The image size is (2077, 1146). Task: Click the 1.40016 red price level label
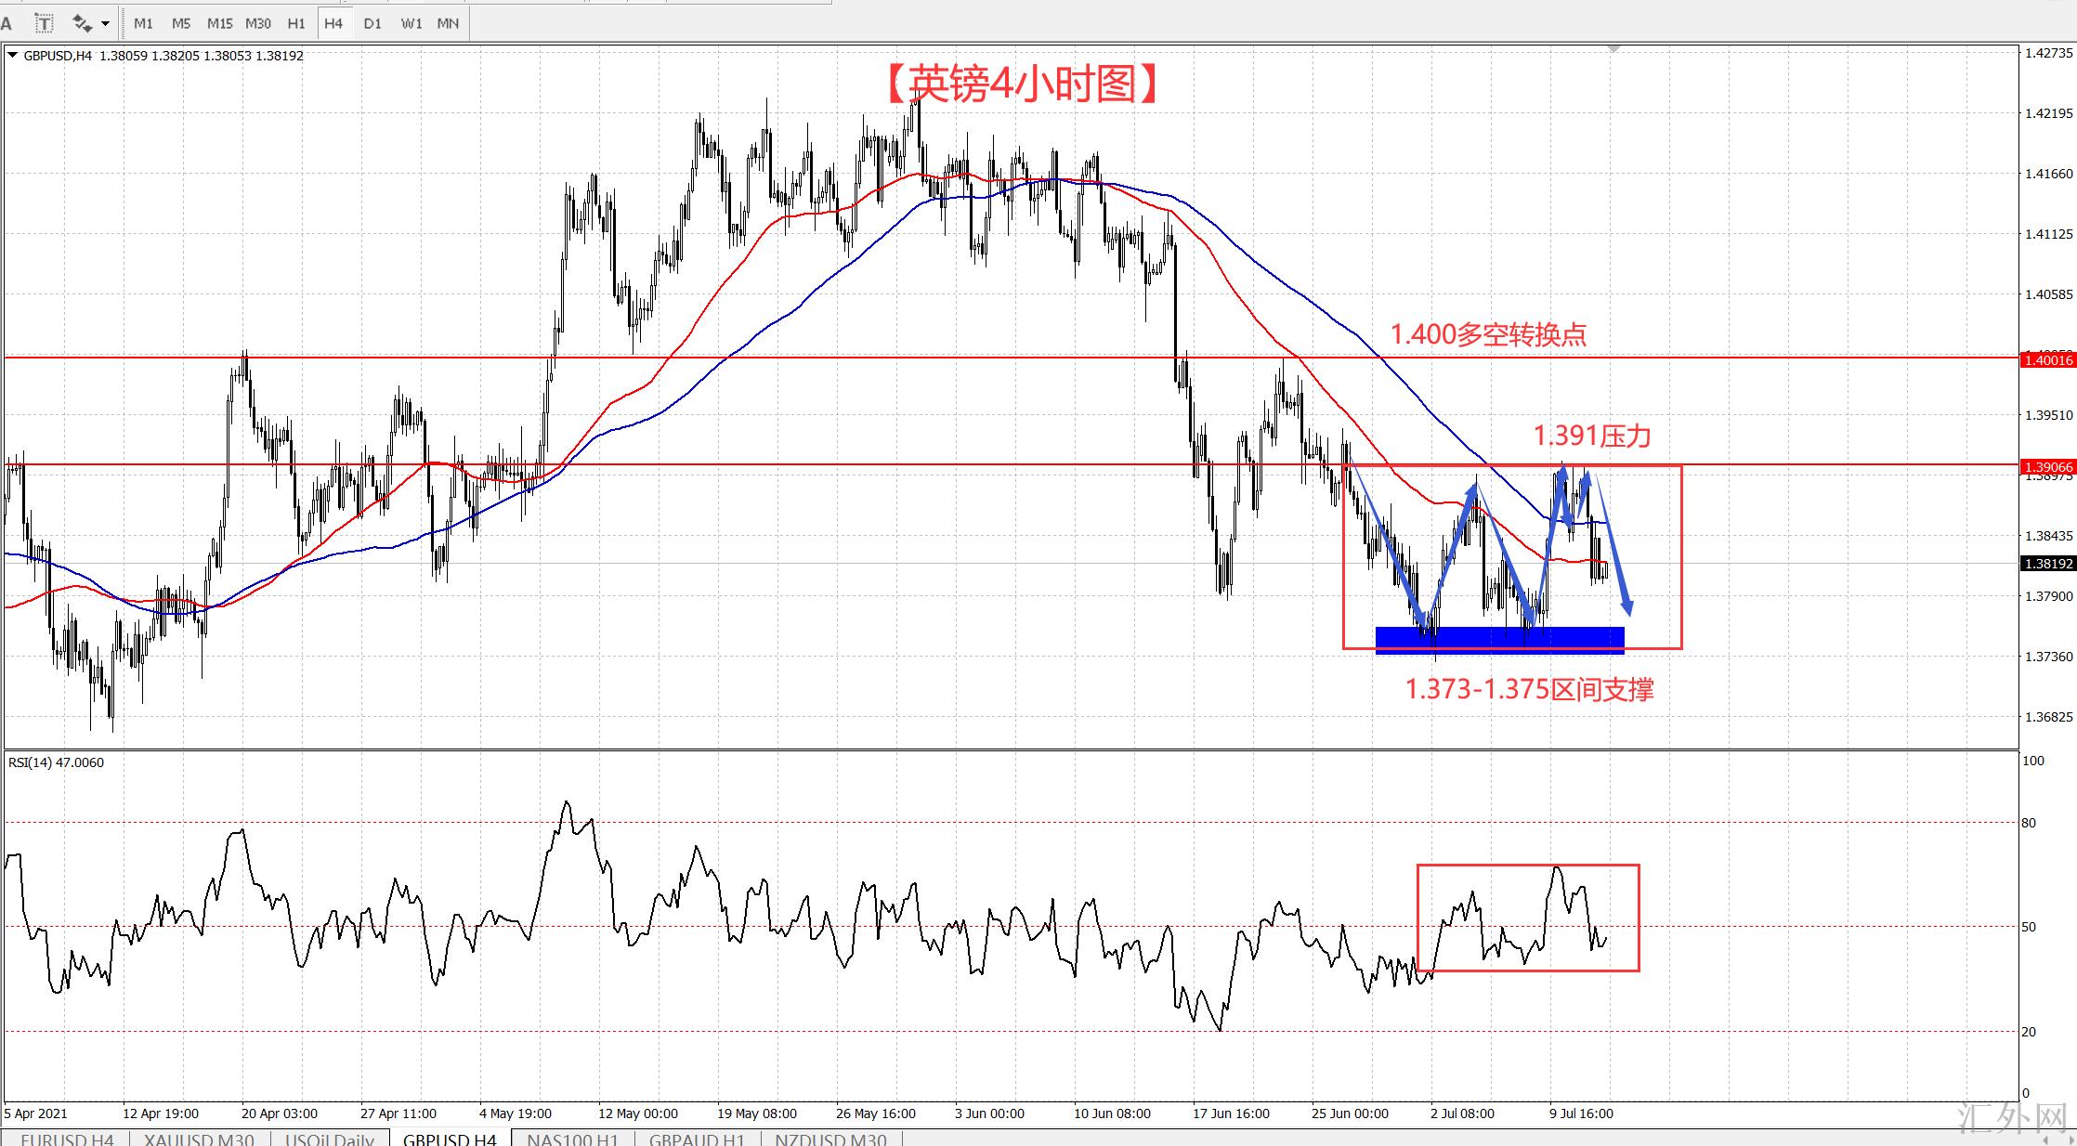2047,359
